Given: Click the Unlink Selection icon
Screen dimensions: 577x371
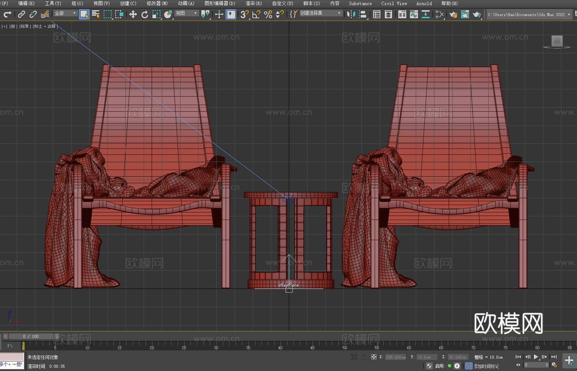Looking at the screenshot, I should [33, 15].
